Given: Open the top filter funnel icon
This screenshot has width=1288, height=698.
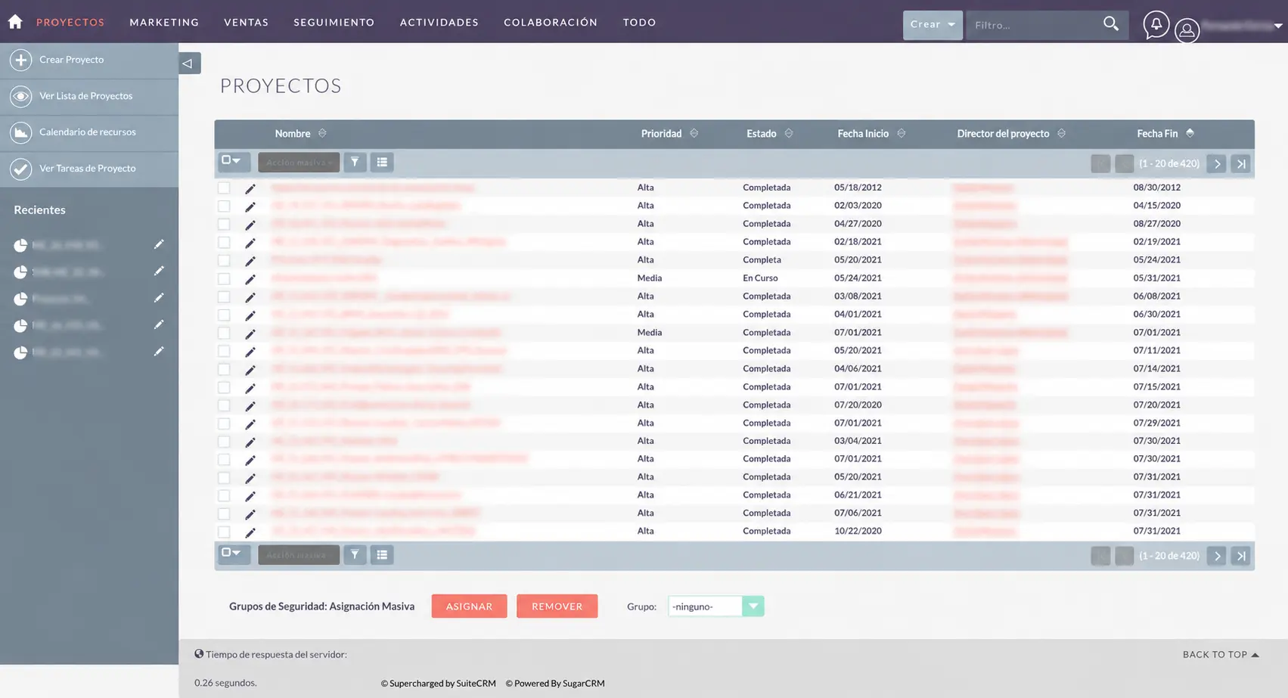Looking at the screenshot, I should [x=355, y=162].
